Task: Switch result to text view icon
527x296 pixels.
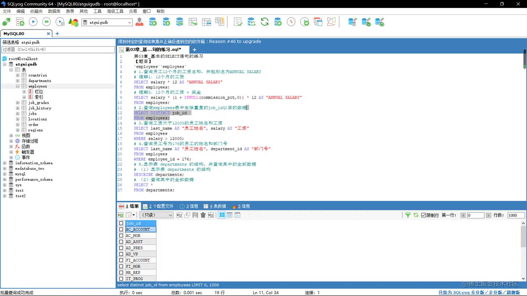Action: click(237, 215)
